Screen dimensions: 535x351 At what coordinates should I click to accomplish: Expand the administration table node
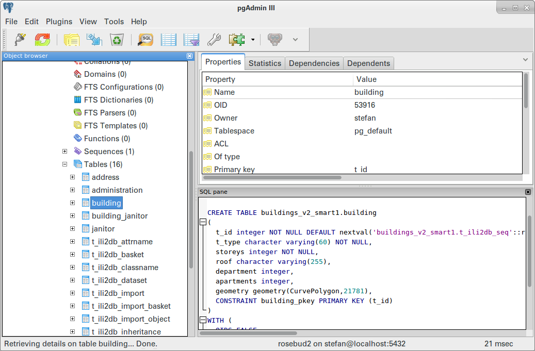72,190
